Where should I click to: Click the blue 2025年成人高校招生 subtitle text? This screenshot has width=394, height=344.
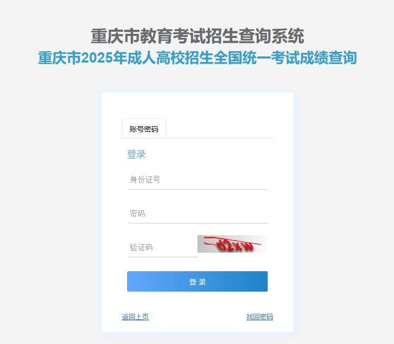click(x=198, y=58)
